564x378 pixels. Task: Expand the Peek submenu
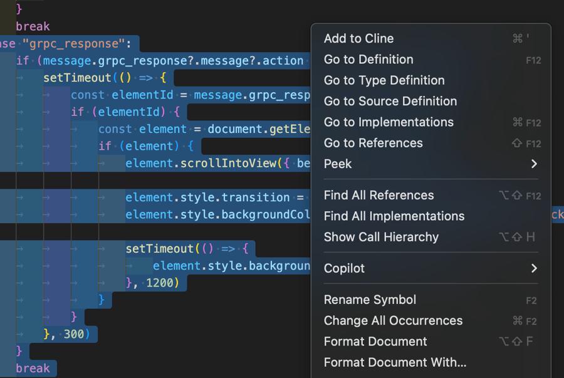[x=337, y=164]
